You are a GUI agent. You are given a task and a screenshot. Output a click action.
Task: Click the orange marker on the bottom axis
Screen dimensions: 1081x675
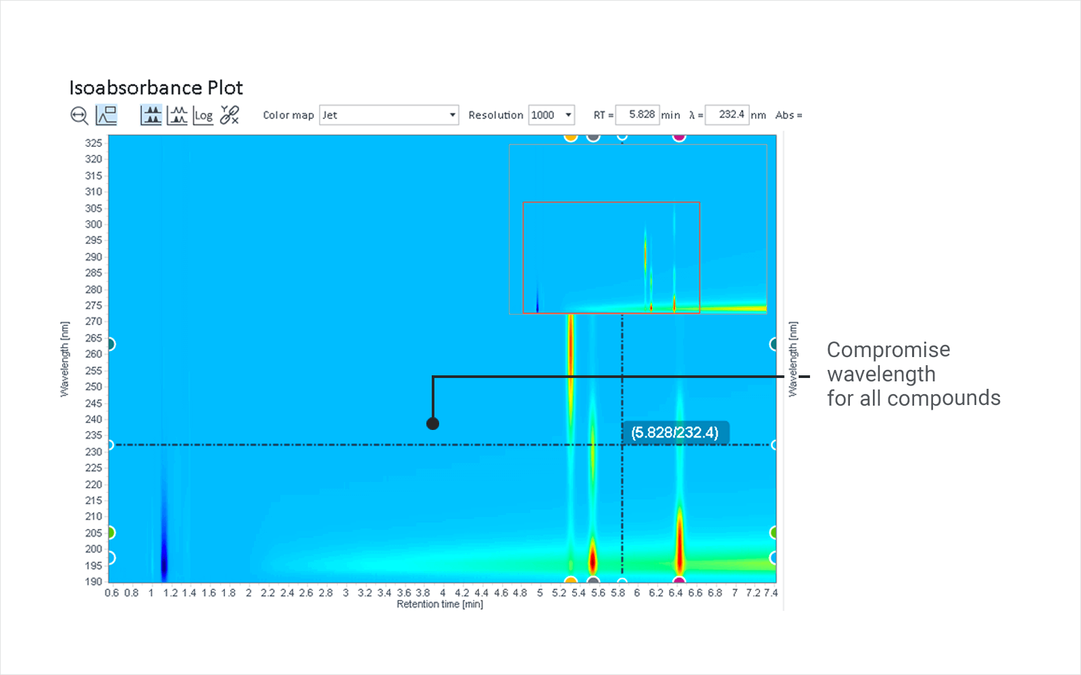coord(571,580)
